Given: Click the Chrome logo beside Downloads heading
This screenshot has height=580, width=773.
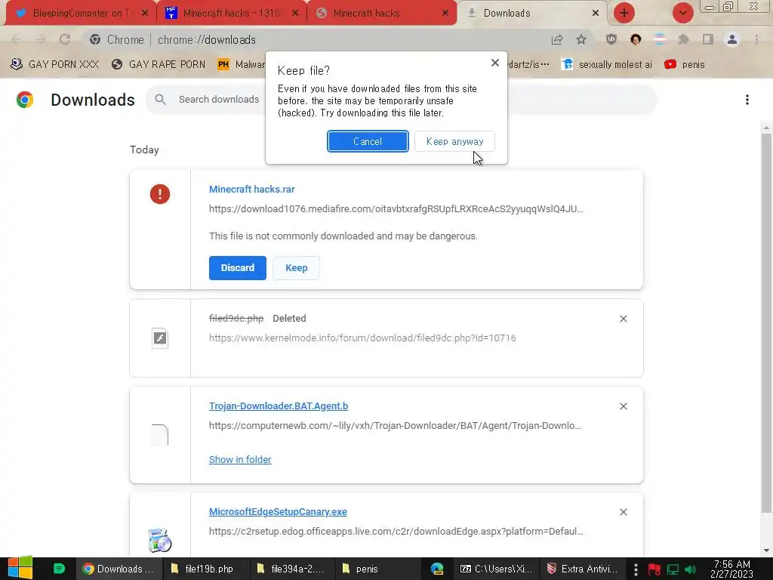Looking at the screenshot, I should [x=25, y=100].
